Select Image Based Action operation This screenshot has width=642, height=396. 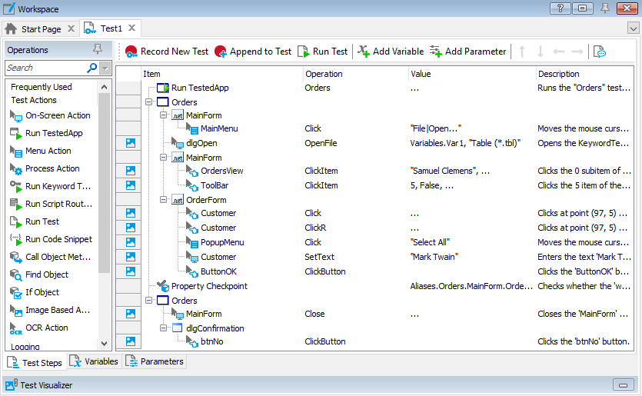50,310
